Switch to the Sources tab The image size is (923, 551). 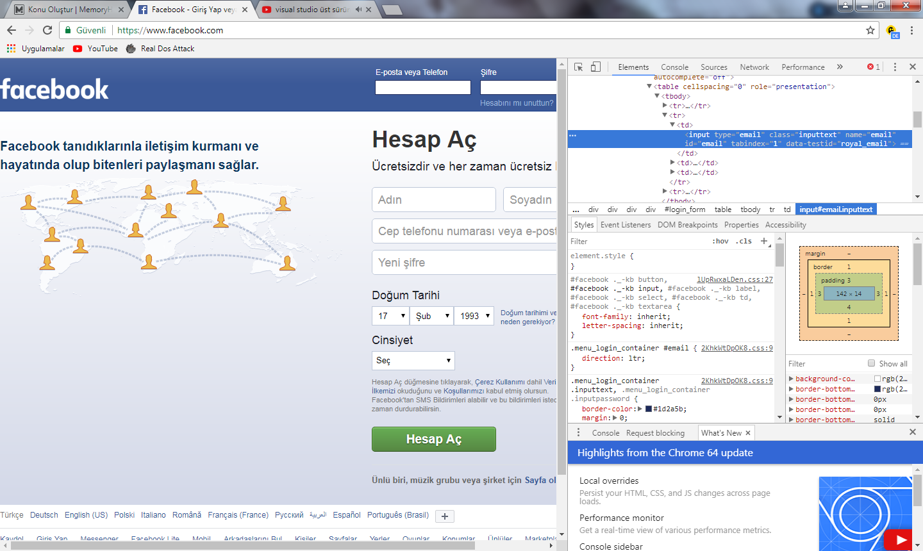coord(714,67)
